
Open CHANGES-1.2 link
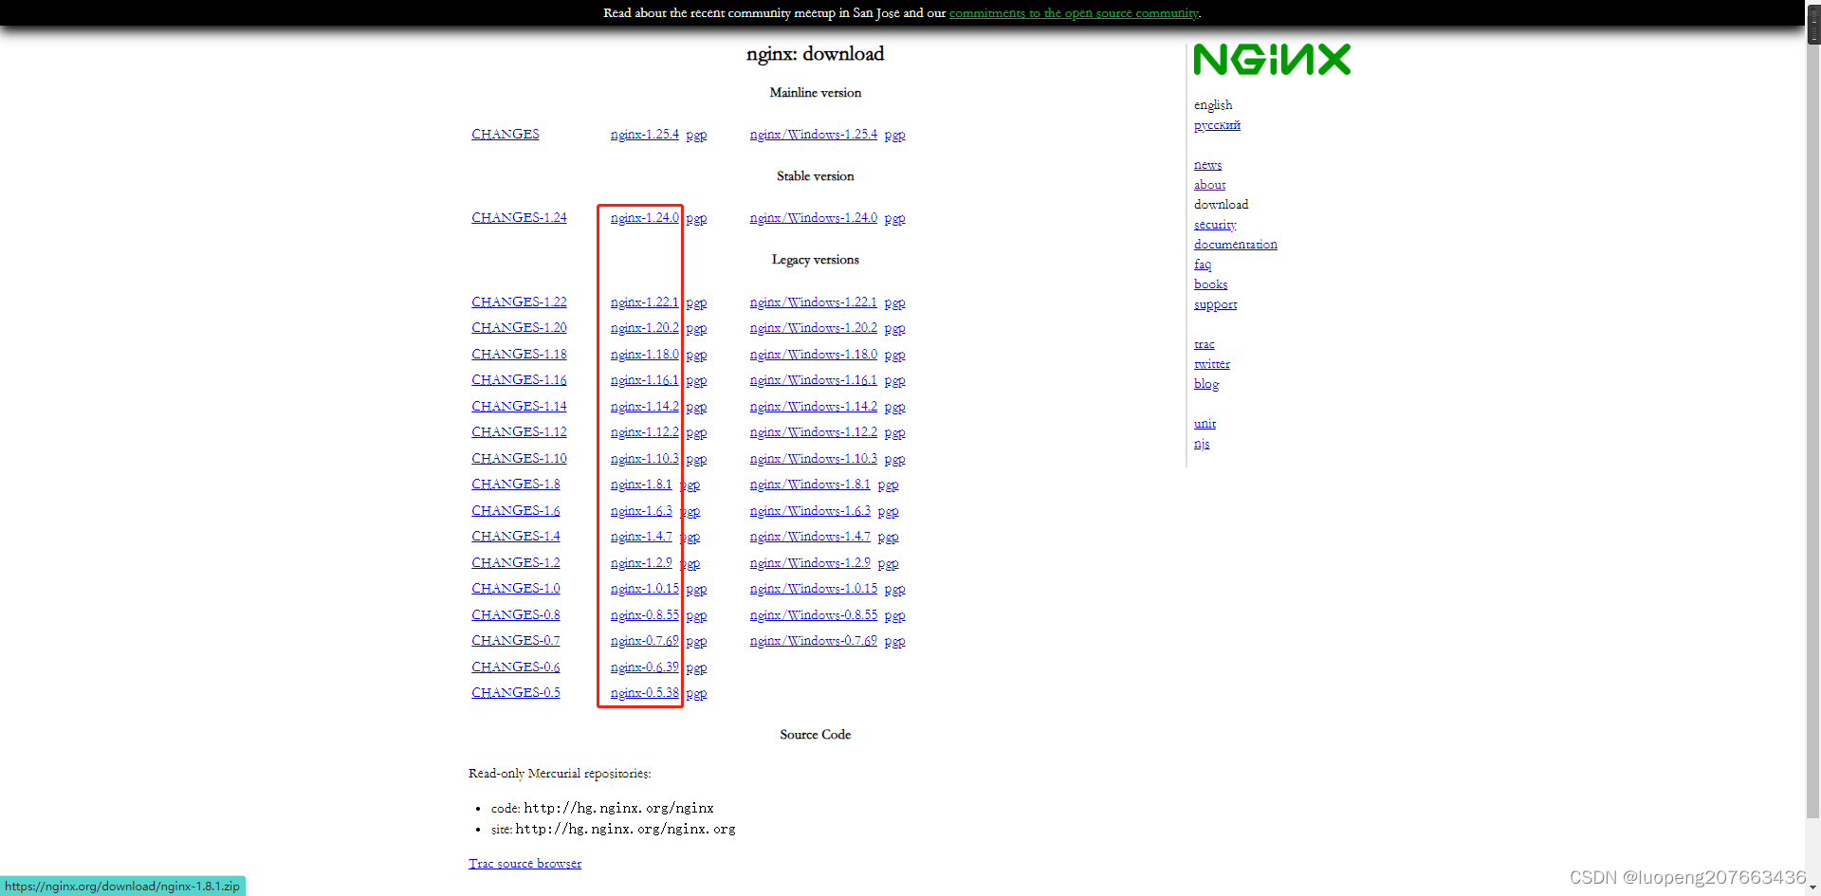pos(516,563)
